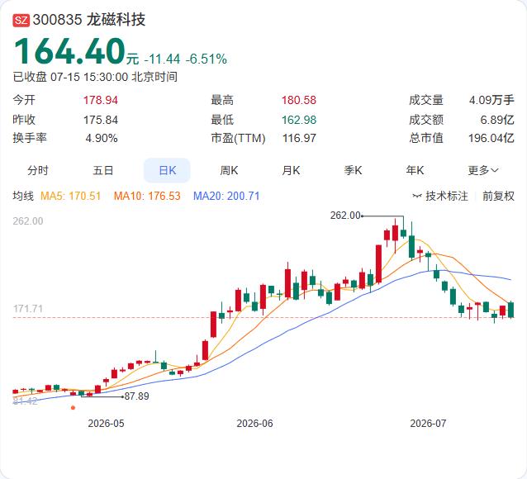Click the tallest red candlestick near 262.00 peak

(379, 263)
